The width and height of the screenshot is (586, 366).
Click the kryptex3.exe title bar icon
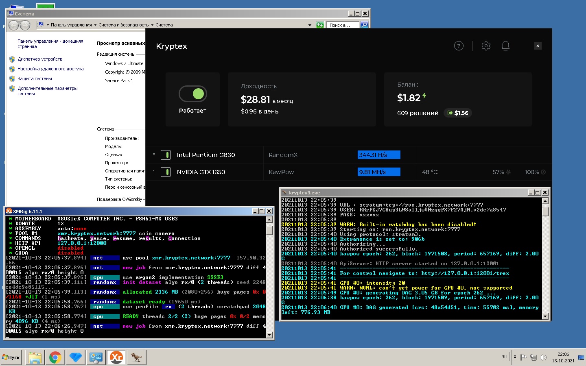point(284,192)
